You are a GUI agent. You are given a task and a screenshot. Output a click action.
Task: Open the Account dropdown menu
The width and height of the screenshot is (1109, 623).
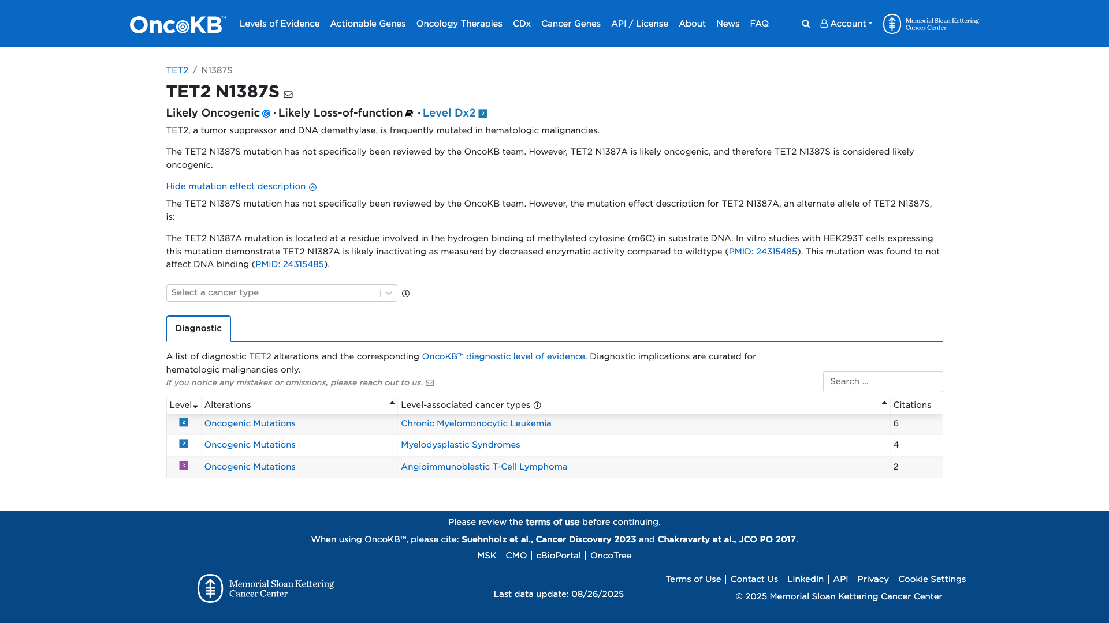(846, 24)
